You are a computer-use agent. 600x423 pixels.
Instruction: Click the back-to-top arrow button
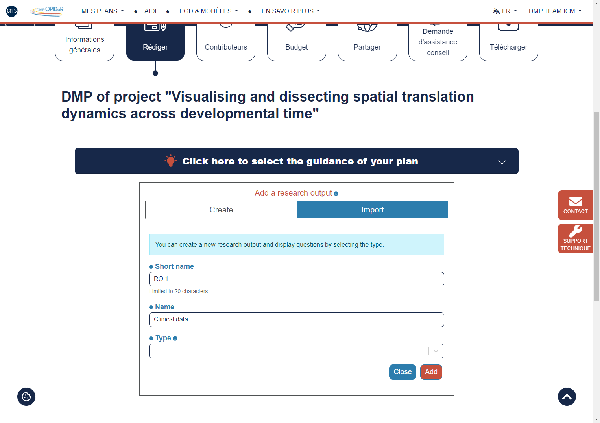pos(567,397)
